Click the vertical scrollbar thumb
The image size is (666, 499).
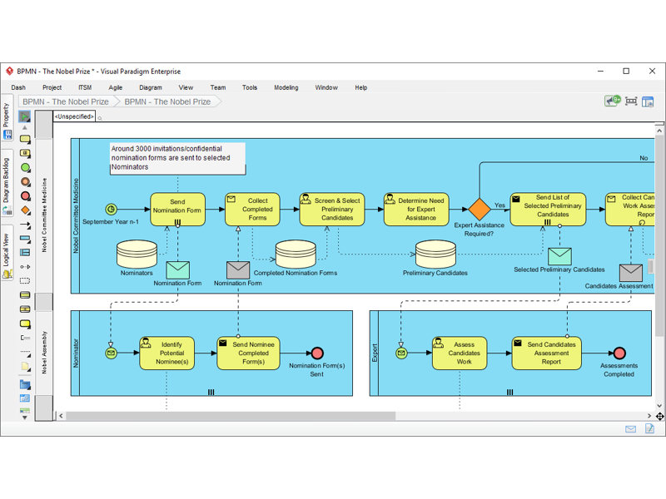click(659, 235)
